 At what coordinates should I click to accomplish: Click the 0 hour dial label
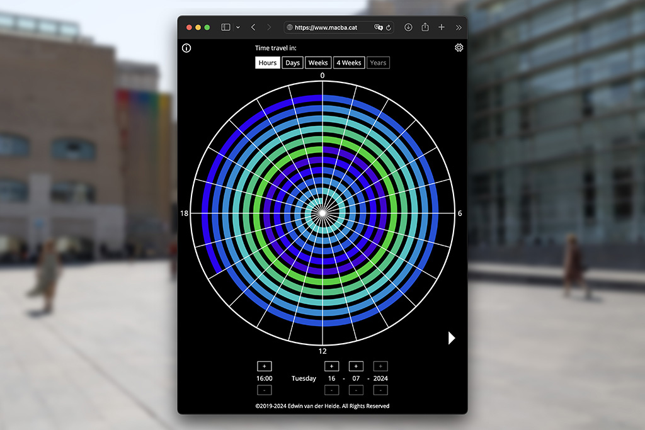click(x=322, y=75)
